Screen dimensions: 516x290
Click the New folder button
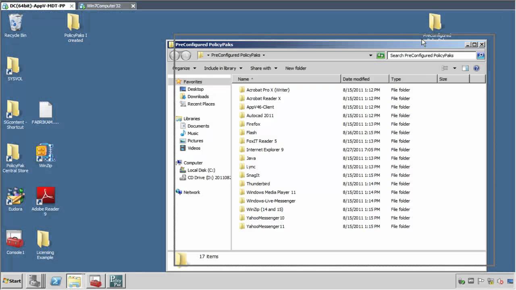coord(295,68)
